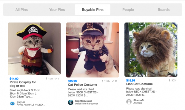The width and height of the screenshot is (185, 110).
Task: Click the checkmark icon on Cat Police Costume
Action: tap(113, 81)
